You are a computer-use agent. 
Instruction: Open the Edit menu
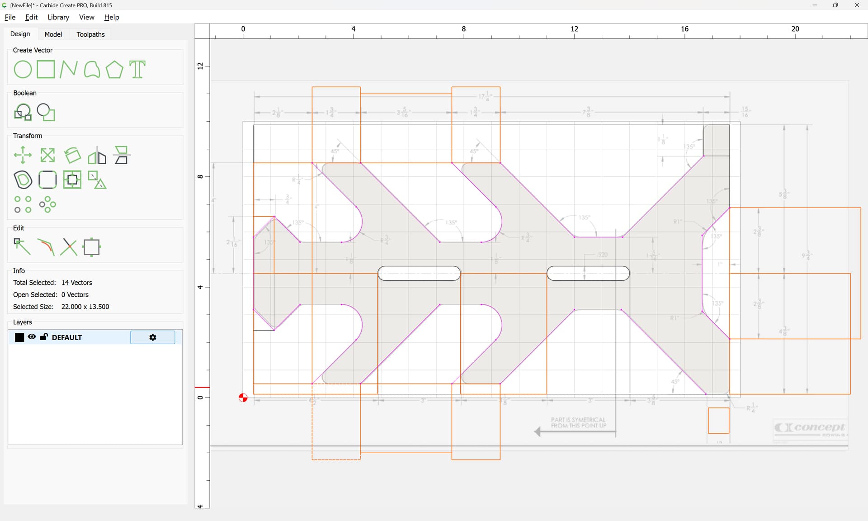click(x=32, y=17)
